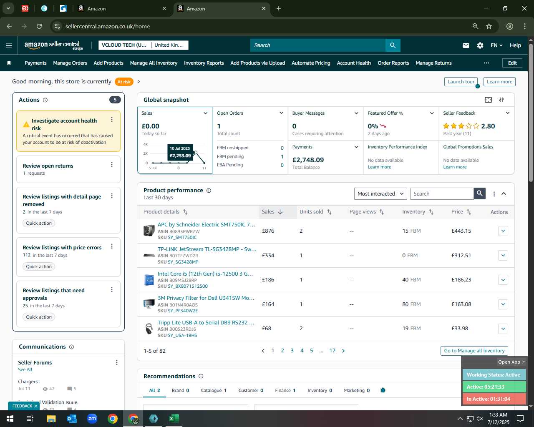534x427 pixels.
Task: Go to next page arrow in pagination
Action: [343, 351]
